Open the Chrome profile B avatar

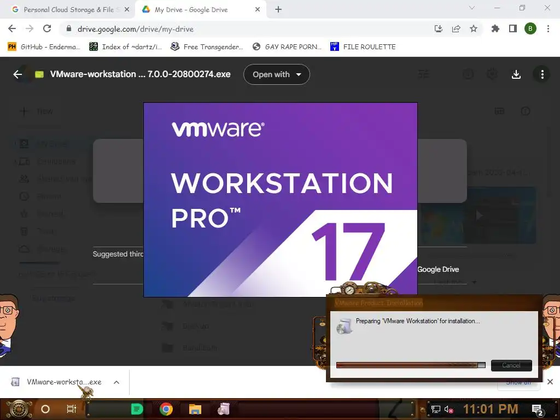[530, 29]
